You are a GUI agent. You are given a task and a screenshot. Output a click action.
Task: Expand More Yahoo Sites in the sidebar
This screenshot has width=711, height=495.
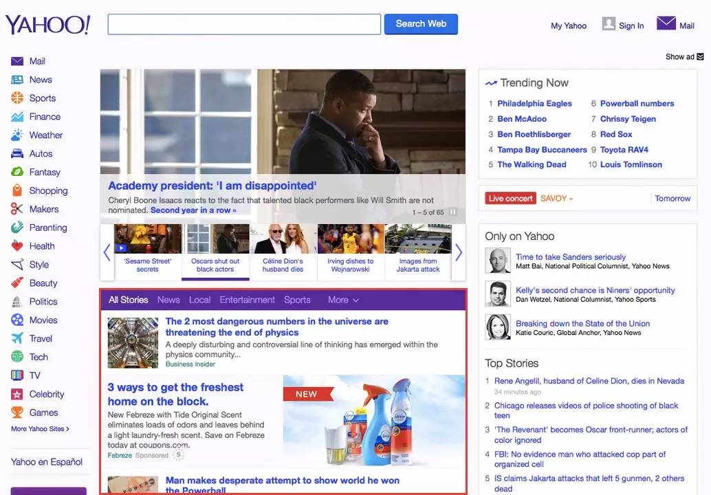coord(40,429)
